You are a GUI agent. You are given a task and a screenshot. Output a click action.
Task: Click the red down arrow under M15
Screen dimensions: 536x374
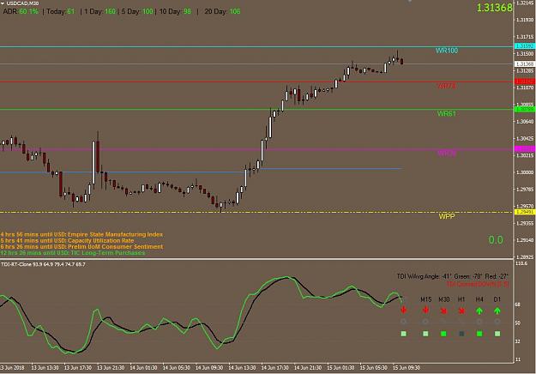[425, 310]
